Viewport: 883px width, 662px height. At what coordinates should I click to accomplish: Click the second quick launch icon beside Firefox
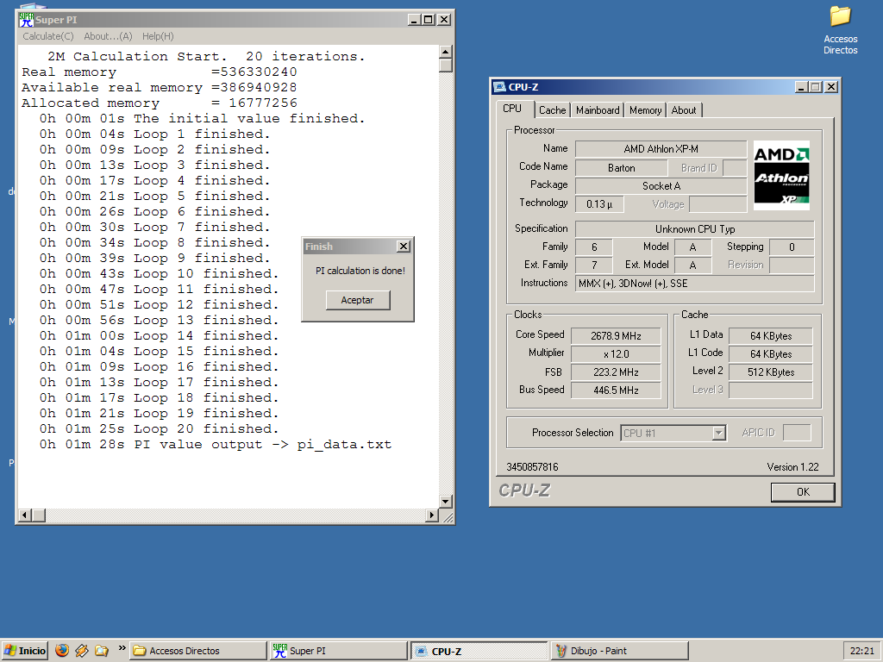tap(82, 651)
